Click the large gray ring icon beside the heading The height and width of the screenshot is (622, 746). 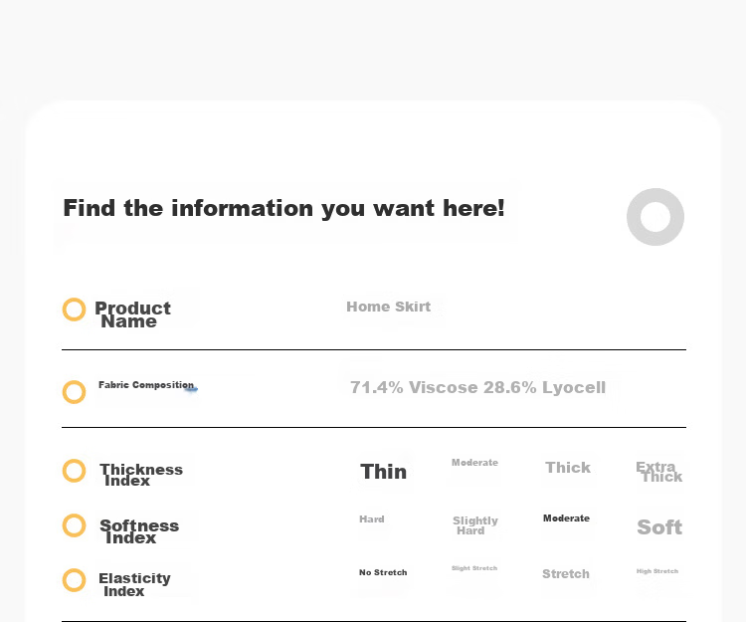(x=655, y=217)
